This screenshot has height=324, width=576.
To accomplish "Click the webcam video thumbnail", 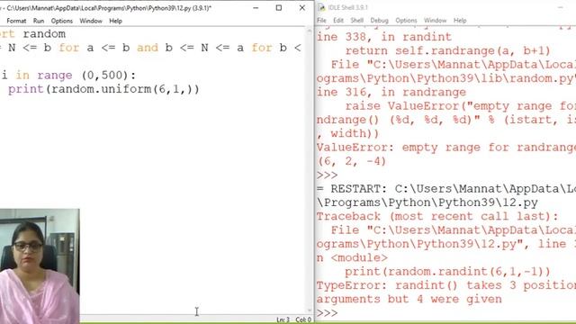I will coord(40,266).
